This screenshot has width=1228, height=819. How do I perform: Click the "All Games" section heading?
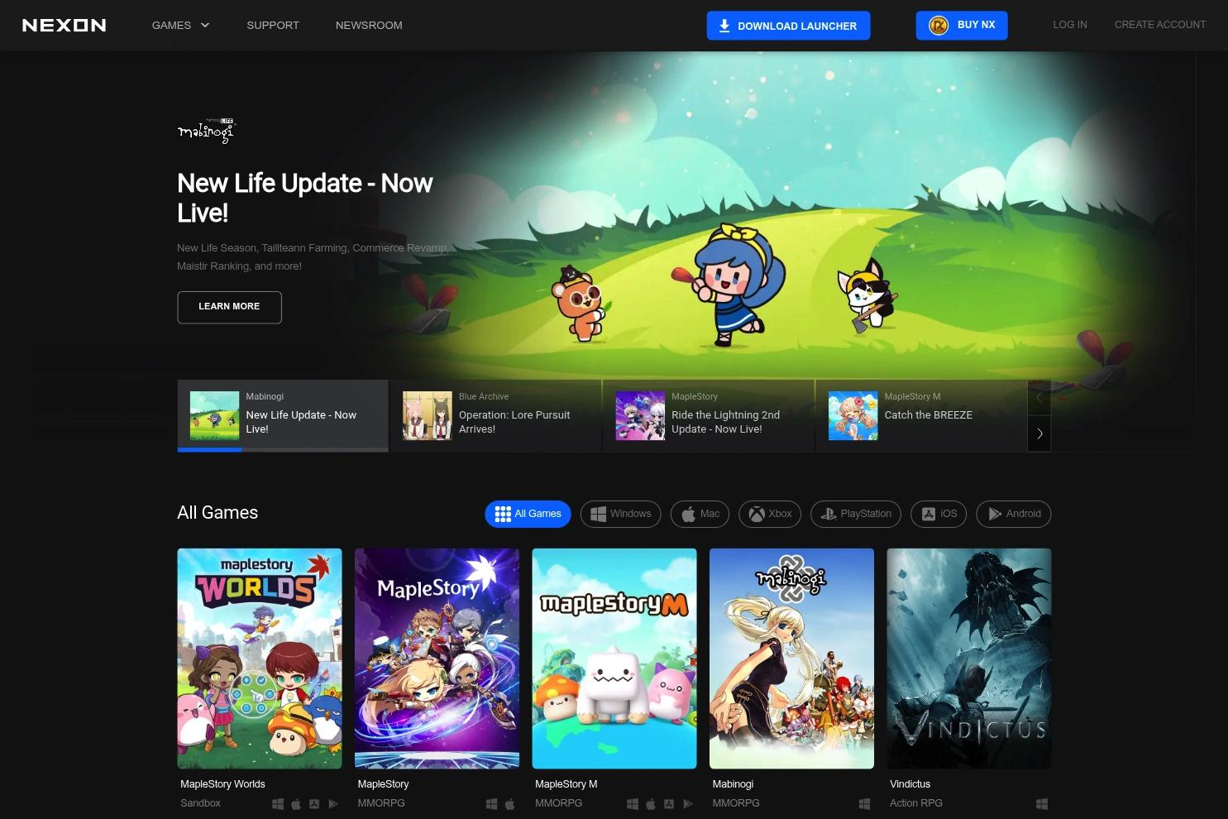[217, 513]
